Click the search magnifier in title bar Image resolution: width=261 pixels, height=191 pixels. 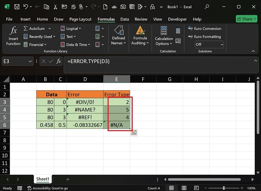[207, 7]
